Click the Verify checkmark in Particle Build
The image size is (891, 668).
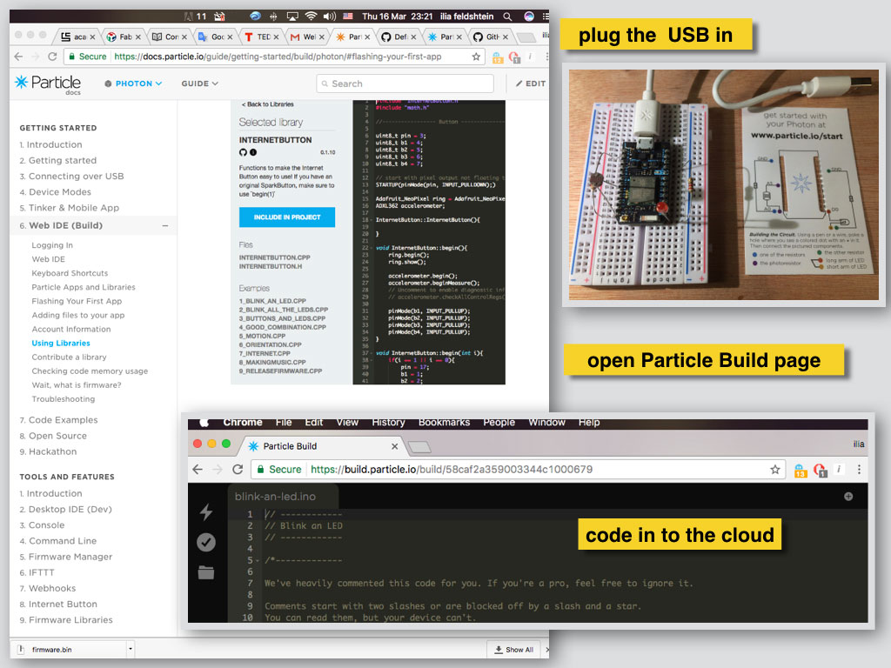(x=206, y=543)
